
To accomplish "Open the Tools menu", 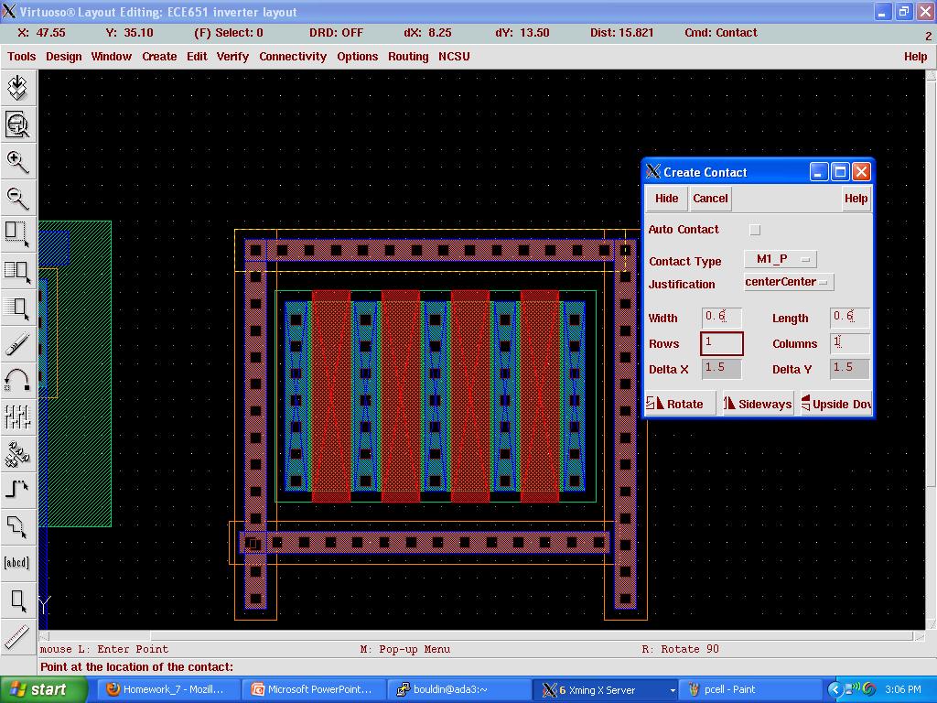I will click(x=22, y=56).
